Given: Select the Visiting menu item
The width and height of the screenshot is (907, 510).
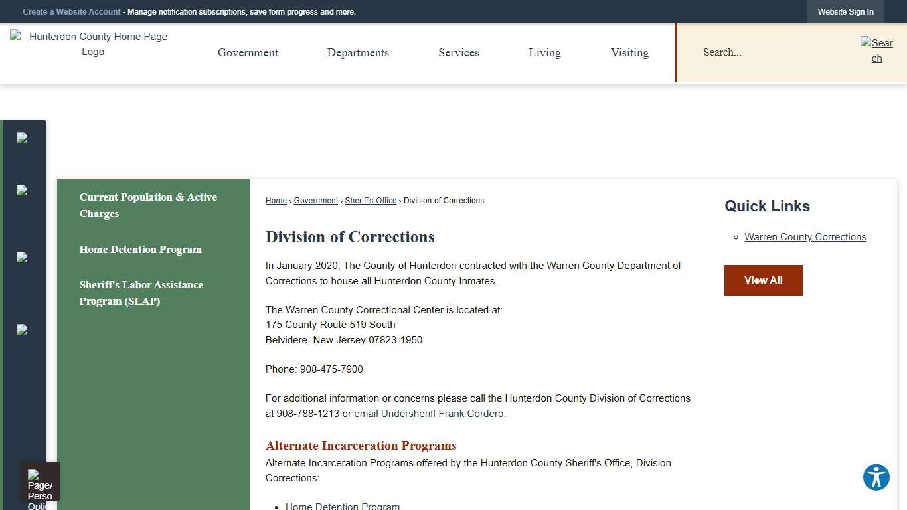Looking at the screenshot, I should [629, 52].
